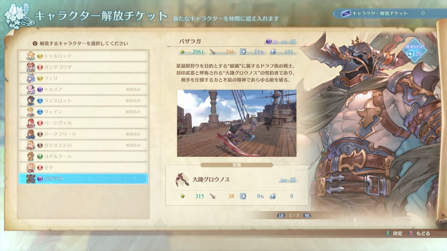Click the 1 / 3 page indicator
Screen dimensions: 447x251
[294, 215]
